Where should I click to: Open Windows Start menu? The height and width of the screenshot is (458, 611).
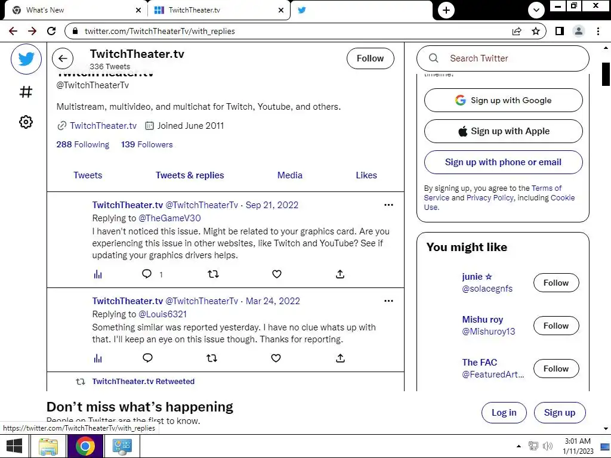coord(14,446)
